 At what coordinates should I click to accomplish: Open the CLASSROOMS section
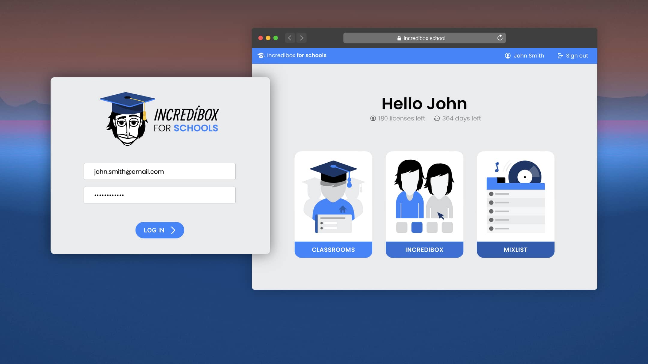point(333,204)
